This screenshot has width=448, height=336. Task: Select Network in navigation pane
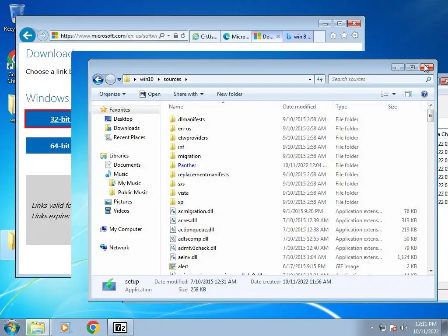click(x=119, y=248)
